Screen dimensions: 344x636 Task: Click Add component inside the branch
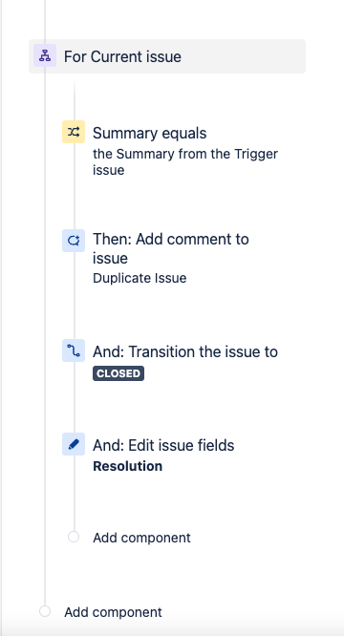(x=141, y=538)
